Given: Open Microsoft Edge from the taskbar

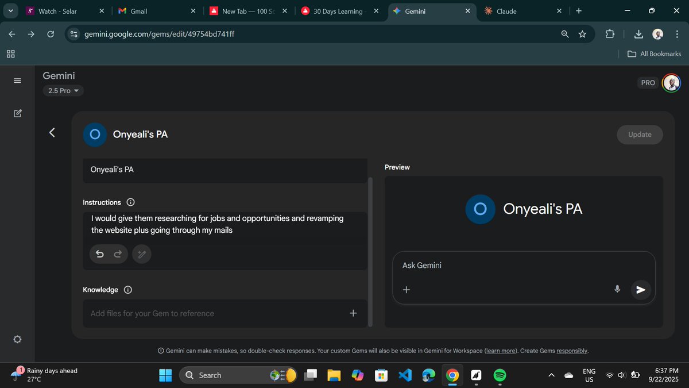Looking at the screenshot, I should click(x=428, y=375).
